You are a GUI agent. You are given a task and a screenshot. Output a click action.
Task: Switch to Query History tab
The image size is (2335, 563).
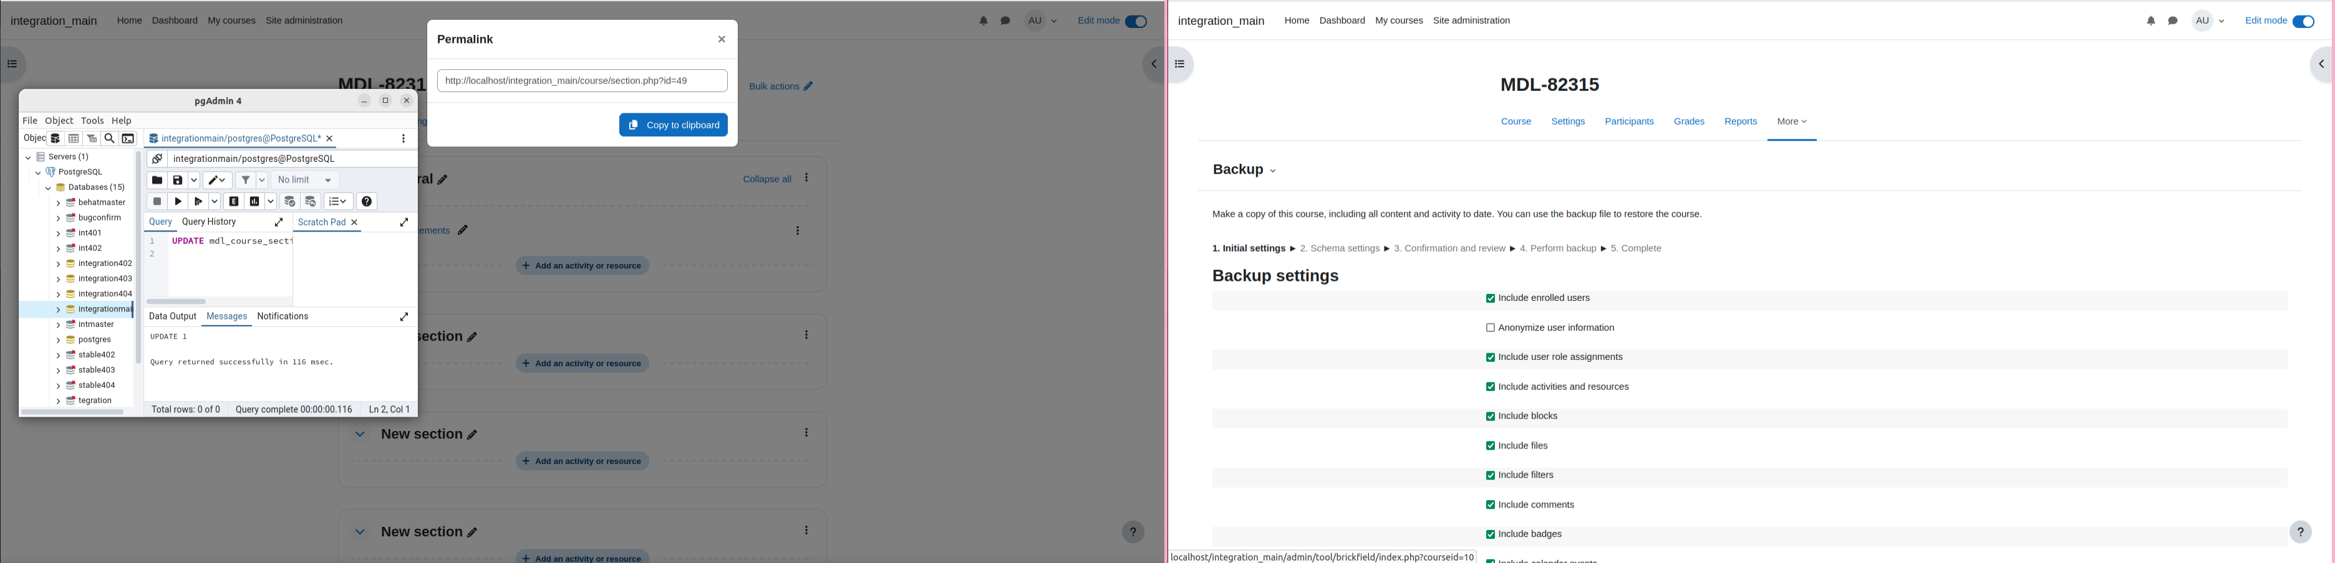(x=208, y=222)
